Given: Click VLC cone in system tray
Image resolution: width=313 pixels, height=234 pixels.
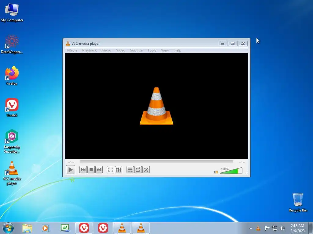Looking at the screenshot, I should [x=258, y=228].
